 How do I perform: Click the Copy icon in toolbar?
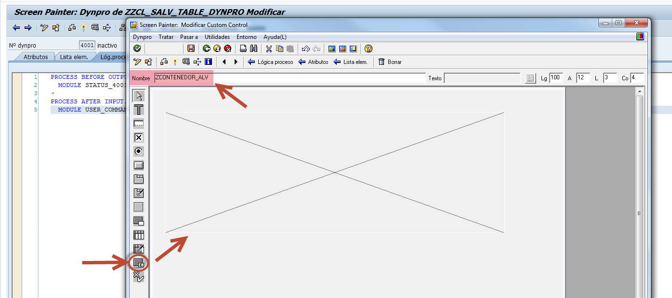[x=280, y=49]
